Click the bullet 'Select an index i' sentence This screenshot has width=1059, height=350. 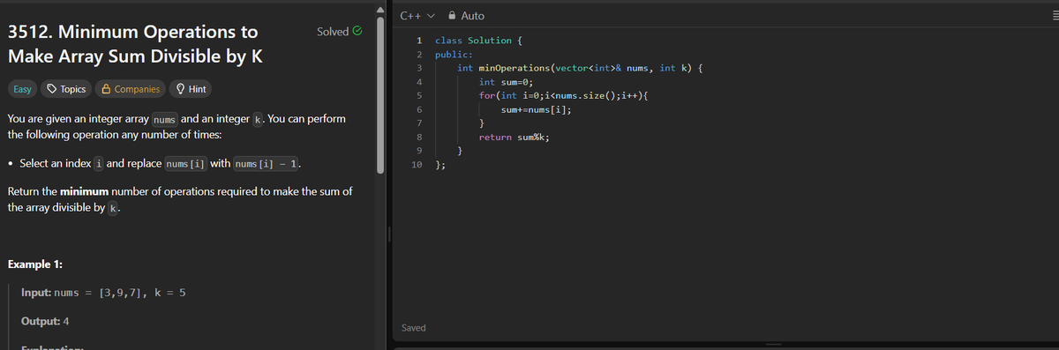(x=161, y=164)
